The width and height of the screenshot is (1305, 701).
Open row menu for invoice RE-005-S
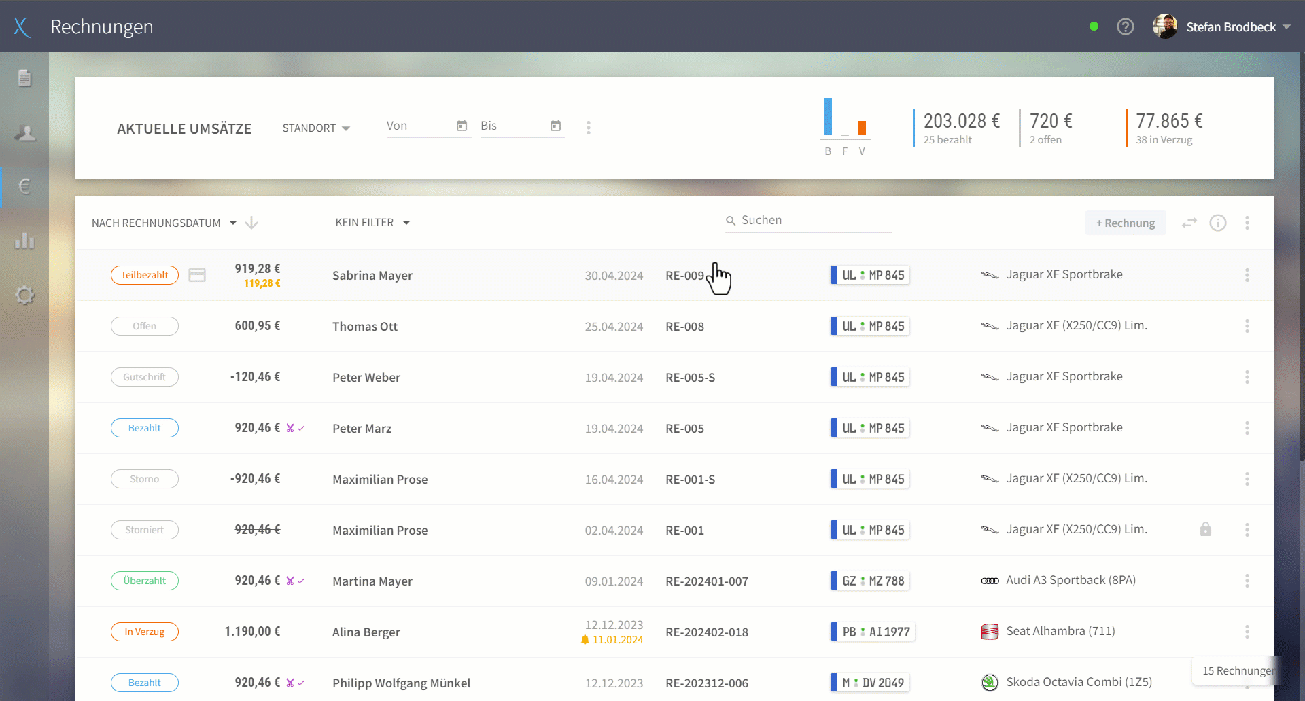pyautogui.click(x=1247, y=377)
